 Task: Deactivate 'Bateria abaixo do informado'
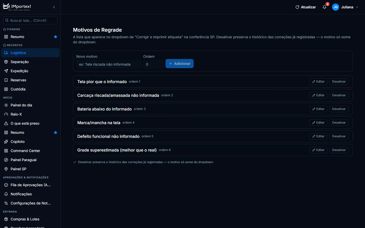[339, 109]
